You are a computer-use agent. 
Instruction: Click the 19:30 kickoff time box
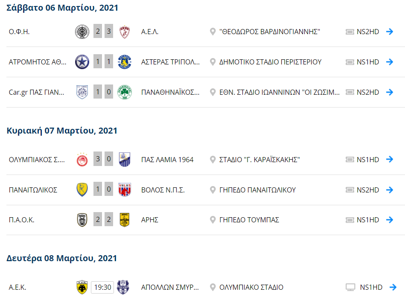click(x=103, y=287)
